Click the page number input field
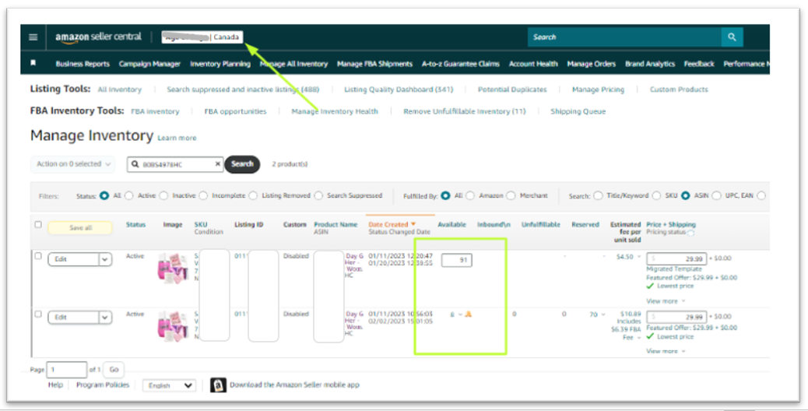The height and width of the screenshot is (411, 808). click(66, 369)
